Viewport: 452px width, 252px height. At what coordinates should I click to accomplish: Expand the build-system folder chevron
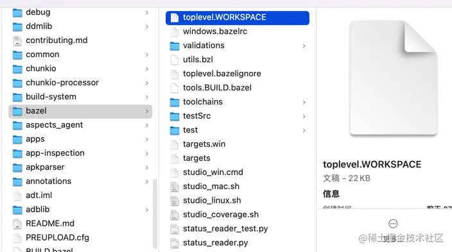(x=147, y=97)
